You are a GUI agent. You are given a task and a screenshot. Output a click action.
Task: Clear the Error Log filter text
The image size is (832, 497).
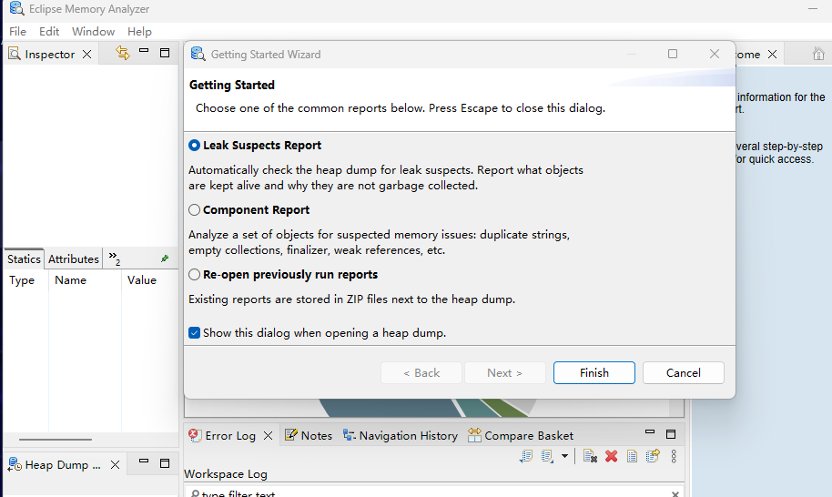point(675,494)
